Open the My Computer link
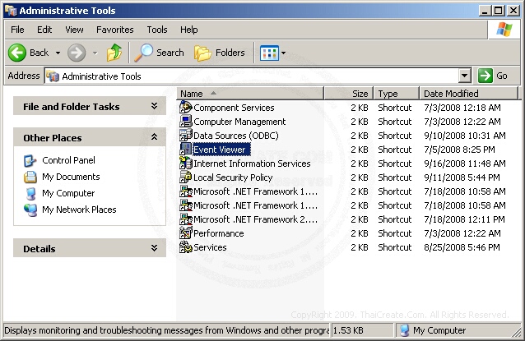Viewport: 525px width, 341px height. click(68, 193)
